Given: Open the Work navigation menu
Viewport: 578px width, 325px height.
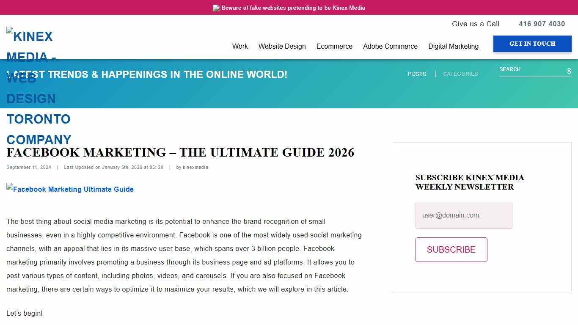Looking at the screenshot, I should click(x=240, y=47).
